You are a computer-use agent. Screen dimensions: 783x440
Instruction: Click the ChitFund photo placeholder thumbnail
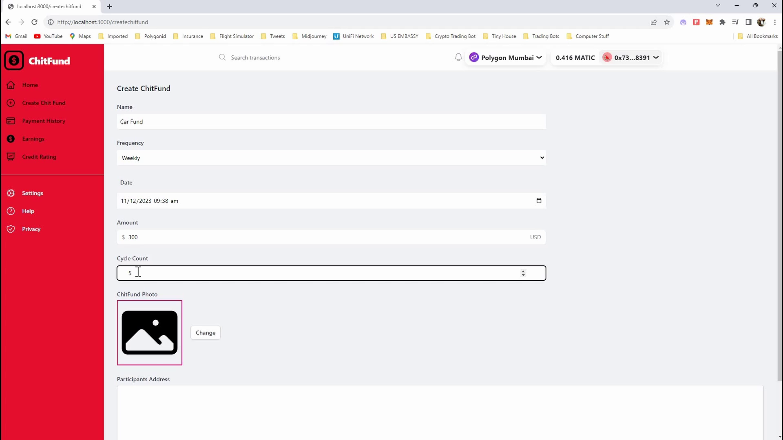tap(150, 333)
